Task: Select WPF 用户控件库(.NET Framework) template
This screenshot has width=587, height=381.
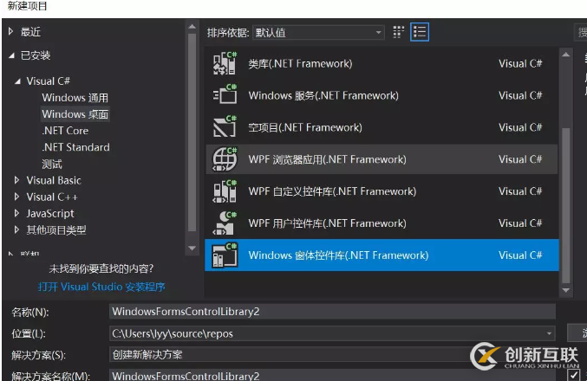Action: 382,223
